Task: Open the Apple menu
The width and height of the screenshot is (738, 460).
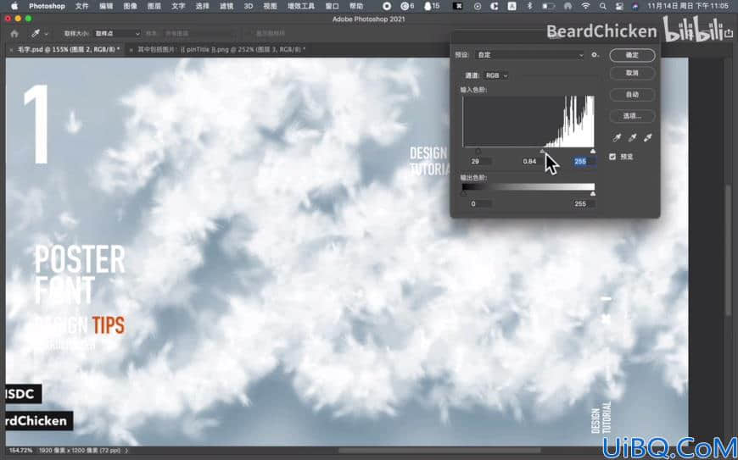Action: click(14, 6)
